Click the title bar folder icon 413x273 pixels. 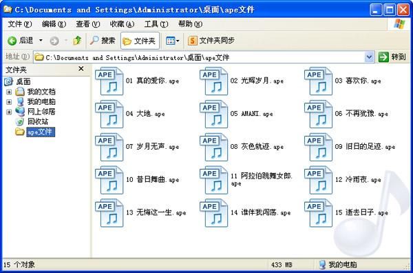point(8,10)
